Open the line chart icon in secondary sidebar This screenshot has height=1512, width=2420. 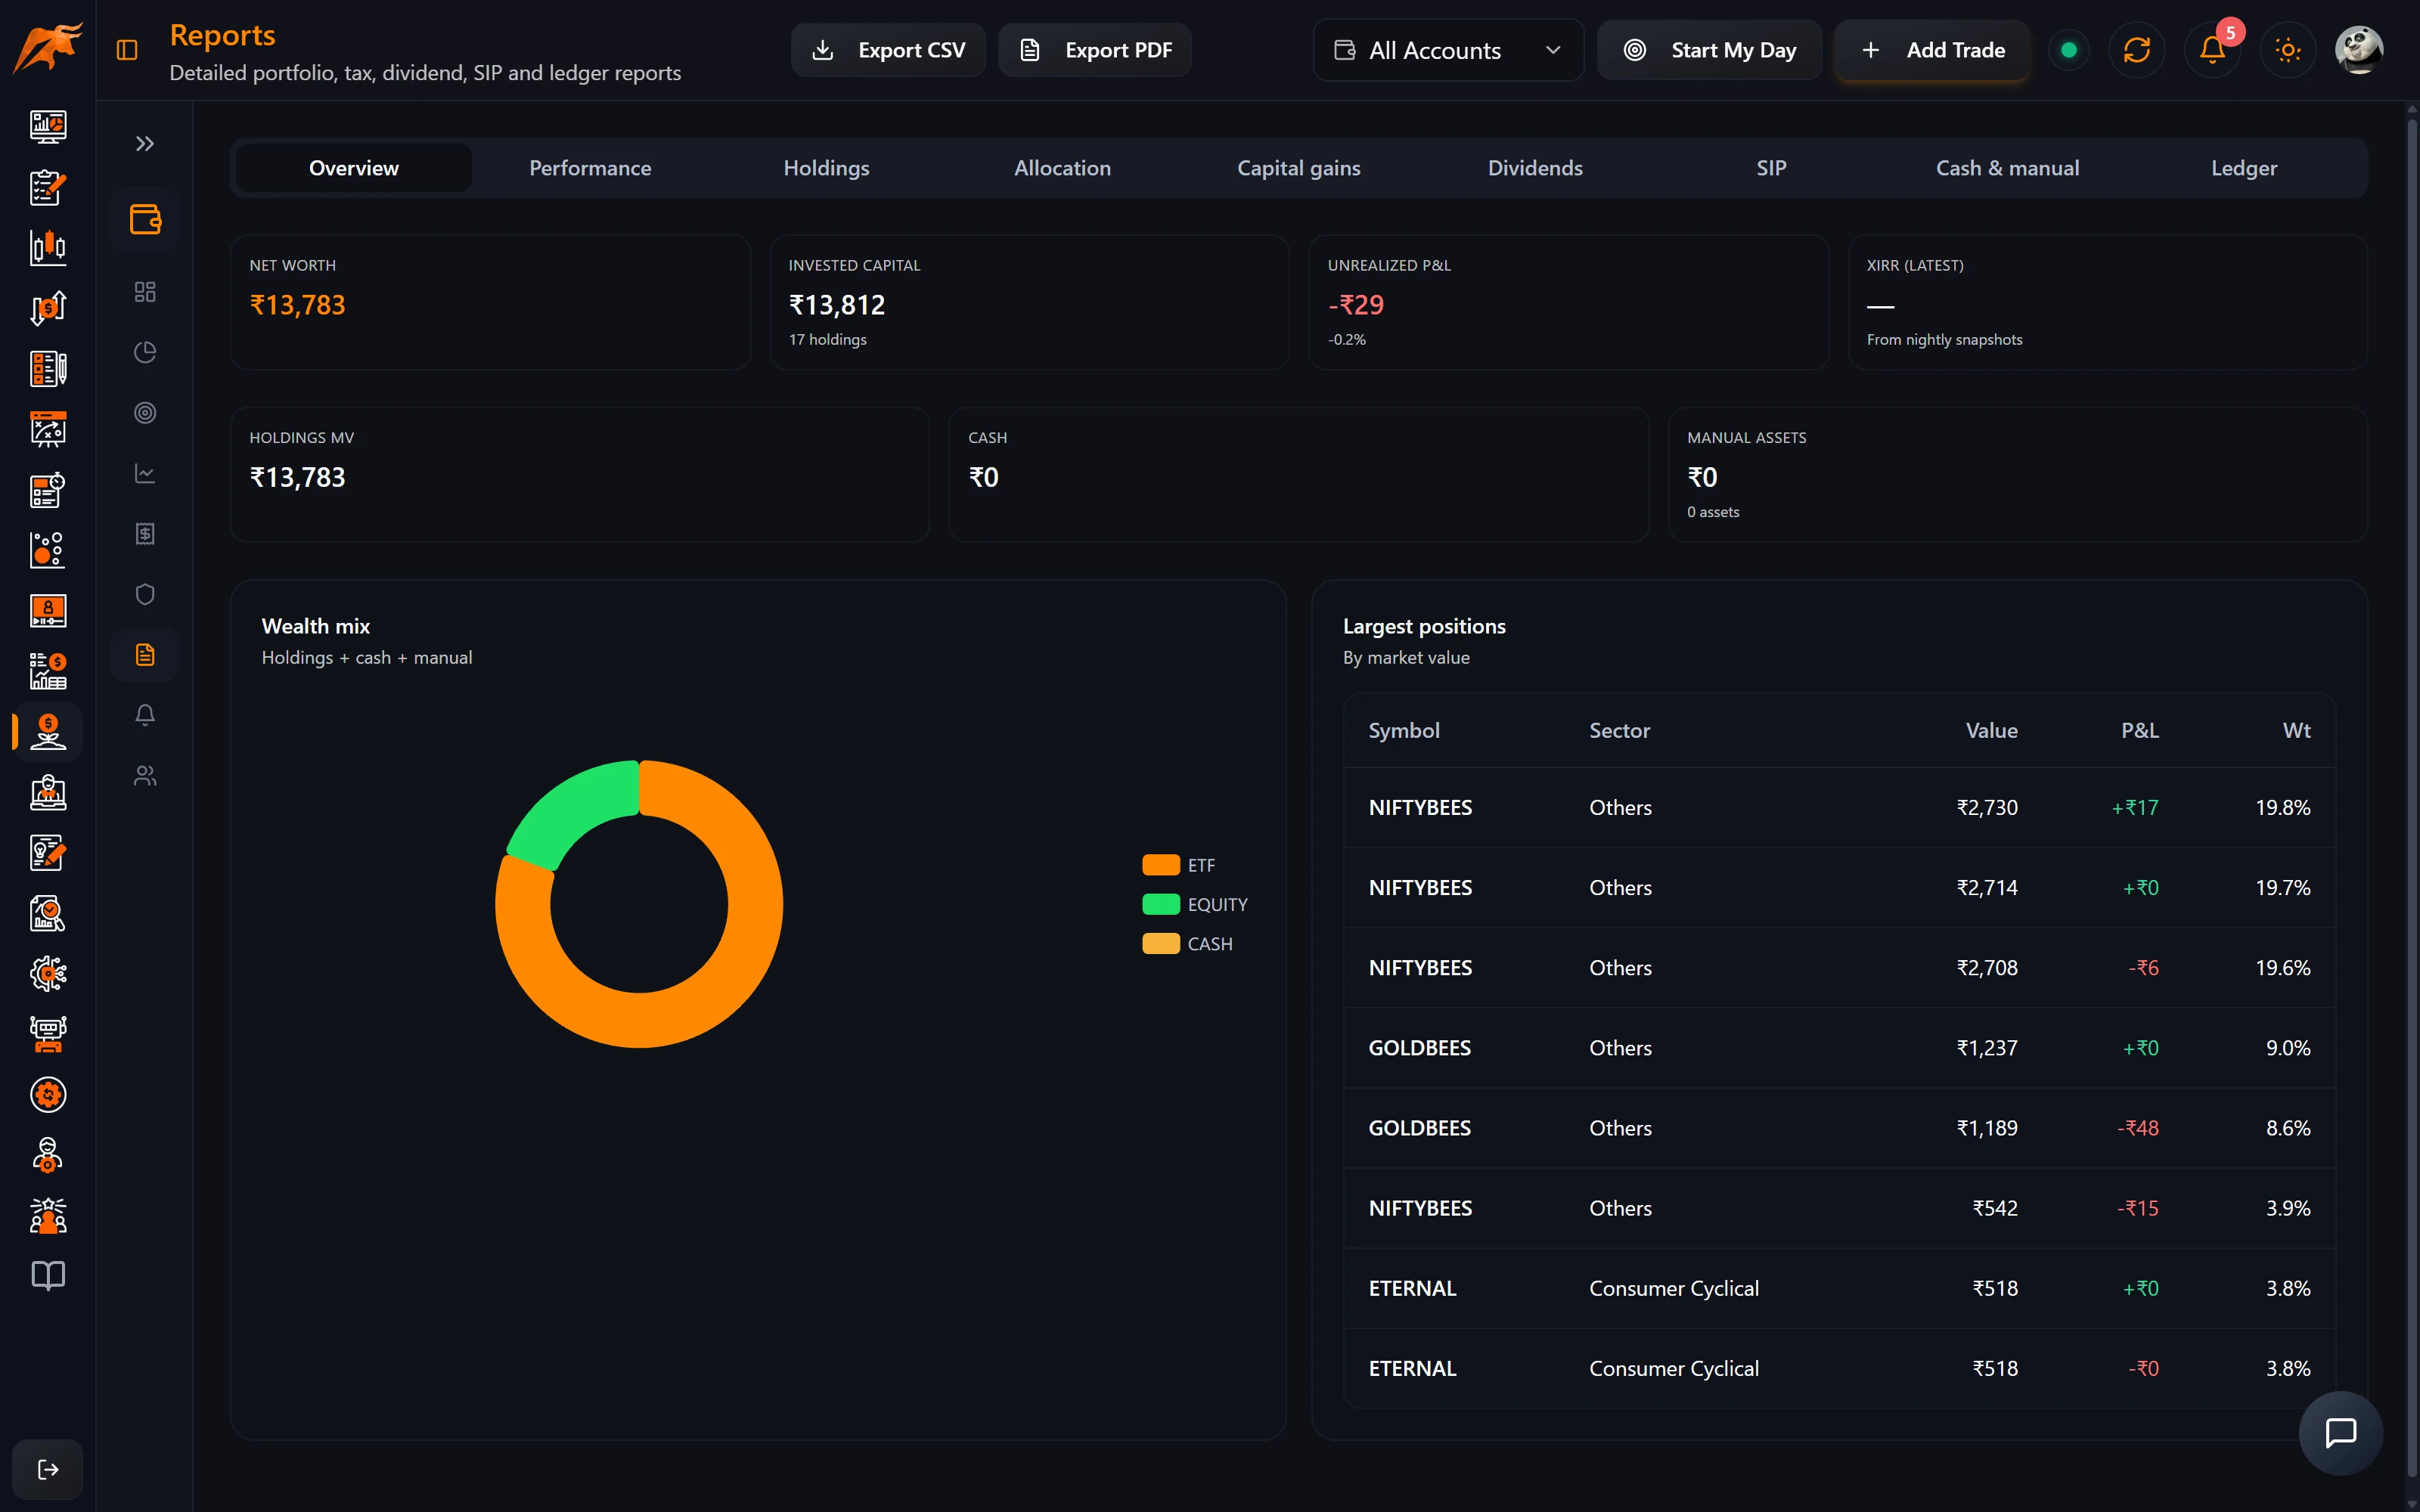[x=145, y=473]
